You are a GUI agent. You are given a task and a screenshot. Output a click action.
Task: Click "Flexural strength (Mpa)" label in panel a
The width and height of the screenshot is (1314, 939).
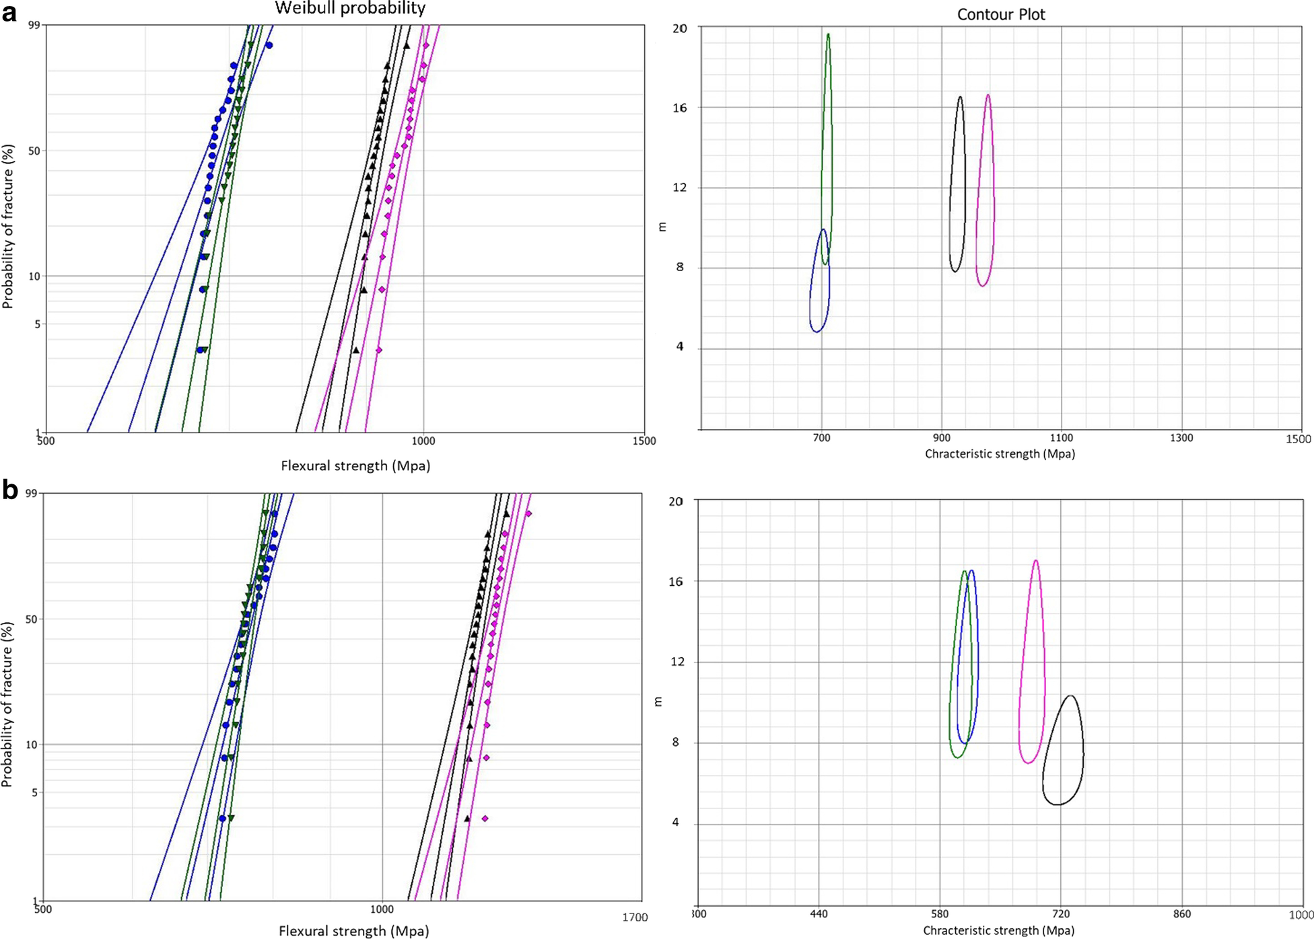[x=355, y=465]
